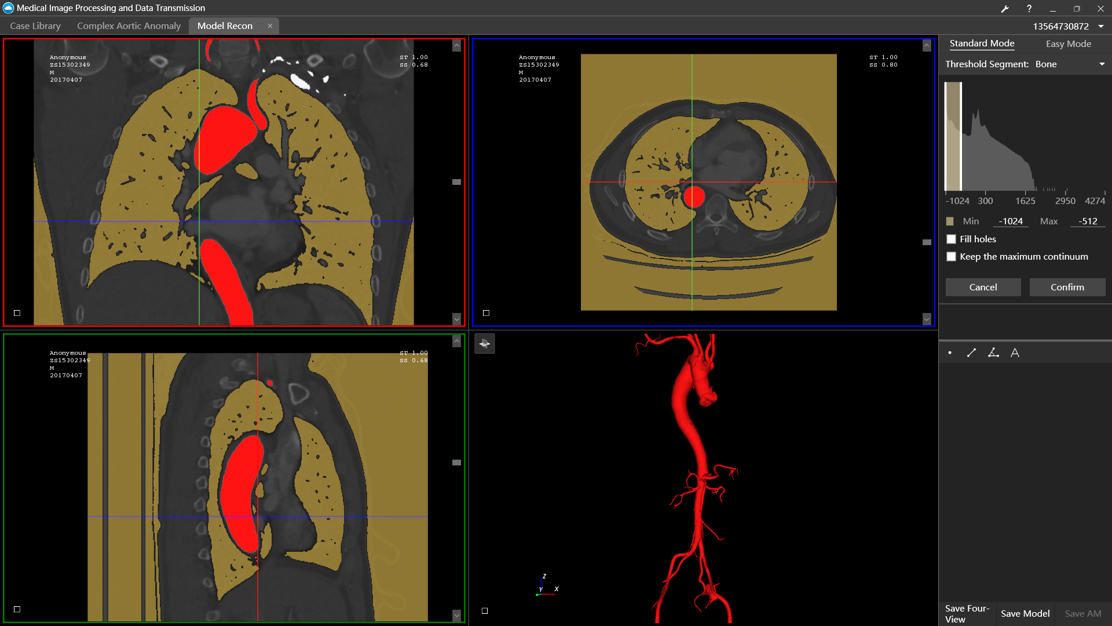Select the text annotation tool
The height and width of the screenshot is (626, 1112).
click(1015, 353)
